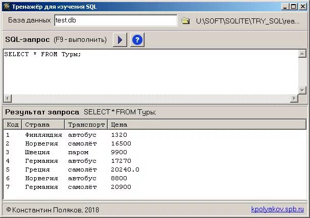This screenshot has height=218, width=310.
Task: Select the price 8800 cell
Action: tap(119, 179)
